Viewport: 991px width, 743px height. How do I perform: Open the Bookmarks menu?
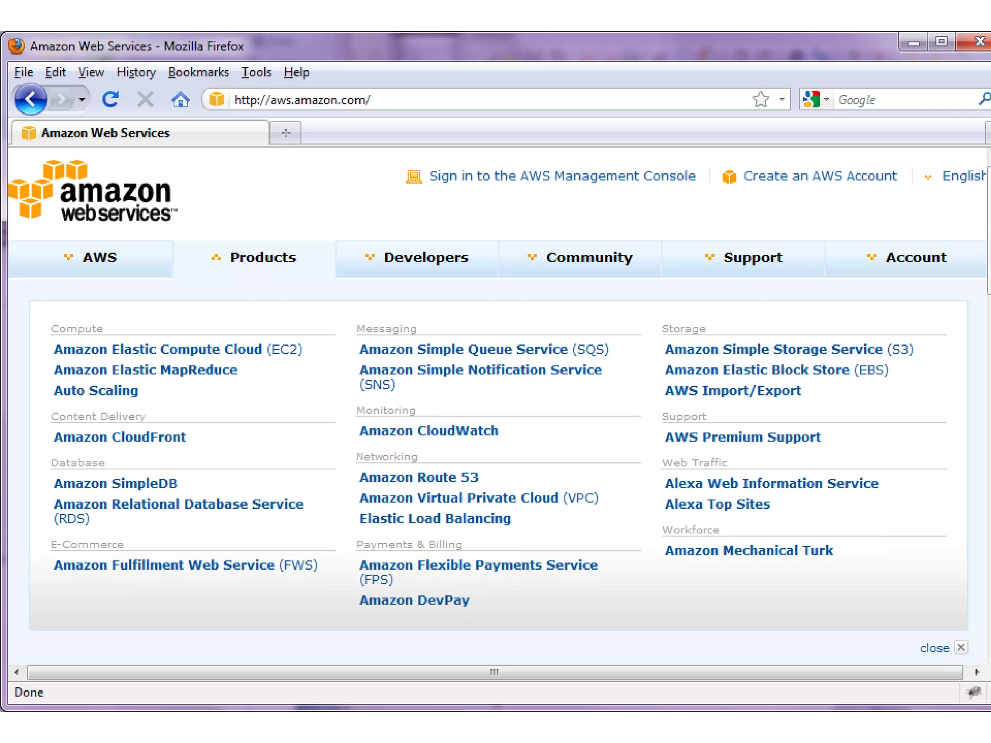tap(198, 73)
